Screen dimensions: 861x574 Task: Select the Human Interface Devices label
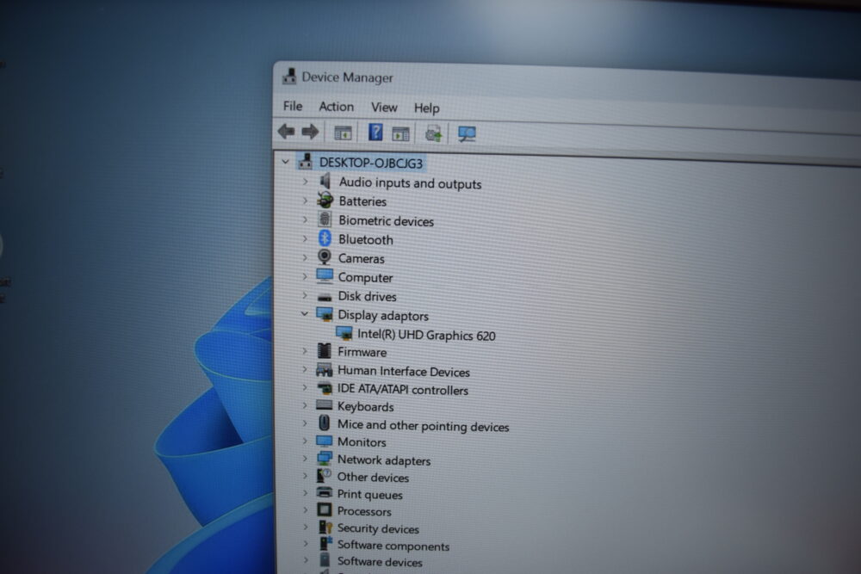[404, 372]
